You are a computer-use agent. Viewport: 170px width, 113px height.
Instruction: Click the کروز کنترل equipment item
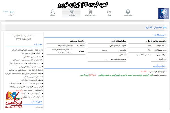tap(38, 50)
